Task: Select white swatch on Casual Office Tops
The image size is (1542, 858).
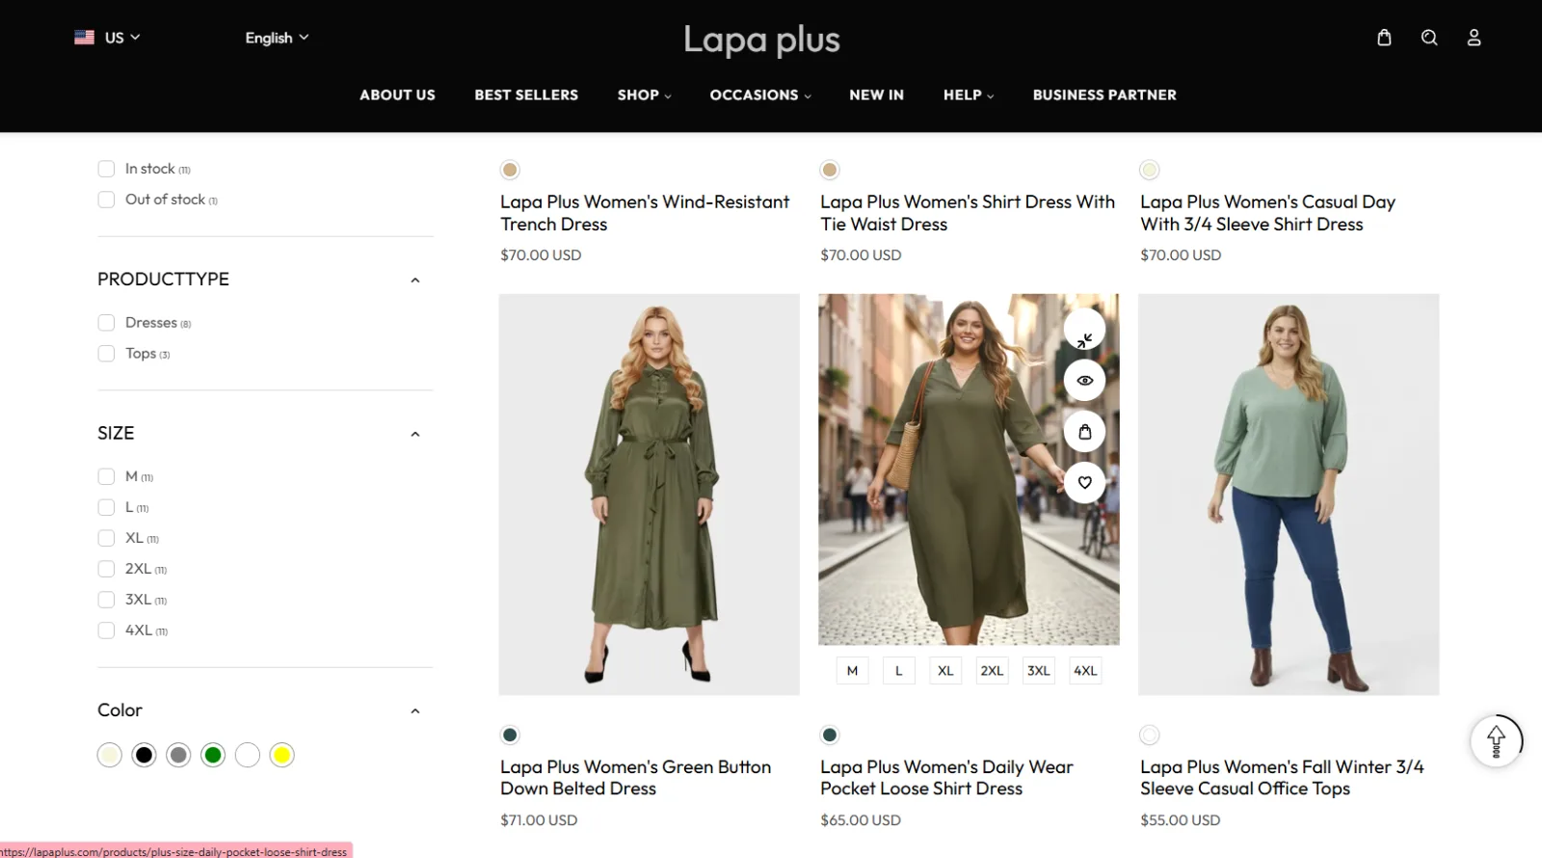Action: point(1150,736)
